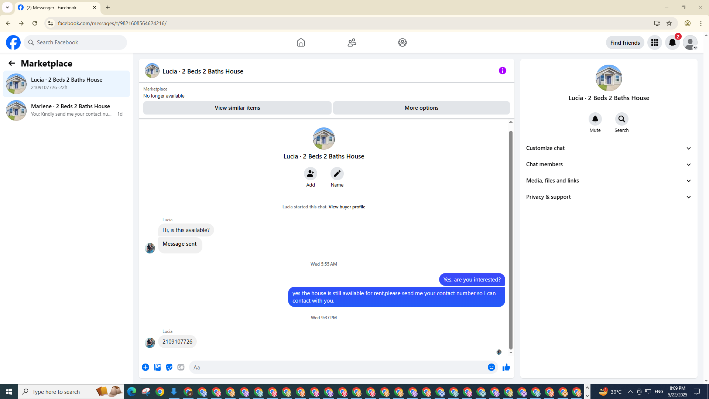The height and width of the screenshot is (399, 709).
Task: Open Chrome three-dot menu
Action: (701, 23)
